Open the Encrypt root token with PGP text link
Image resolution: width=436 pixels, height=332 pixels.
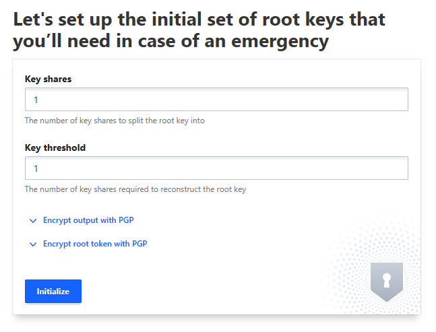(x=95, y=244)
